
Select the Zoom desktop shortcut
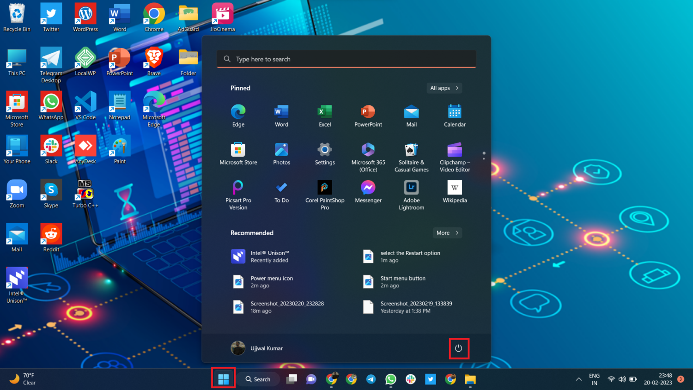pos(17,194)
